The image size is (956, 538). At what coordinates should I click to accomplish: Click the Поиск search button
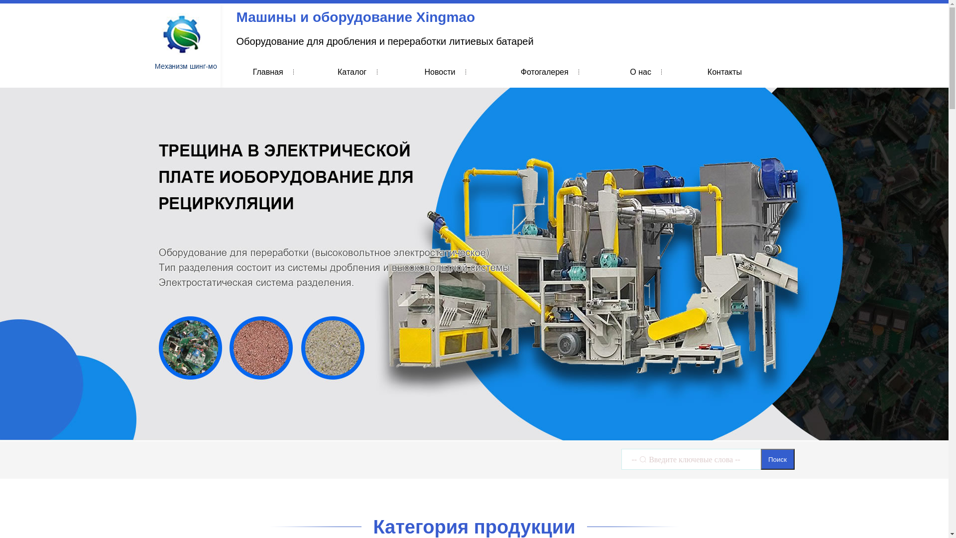(x=777, y=459)
